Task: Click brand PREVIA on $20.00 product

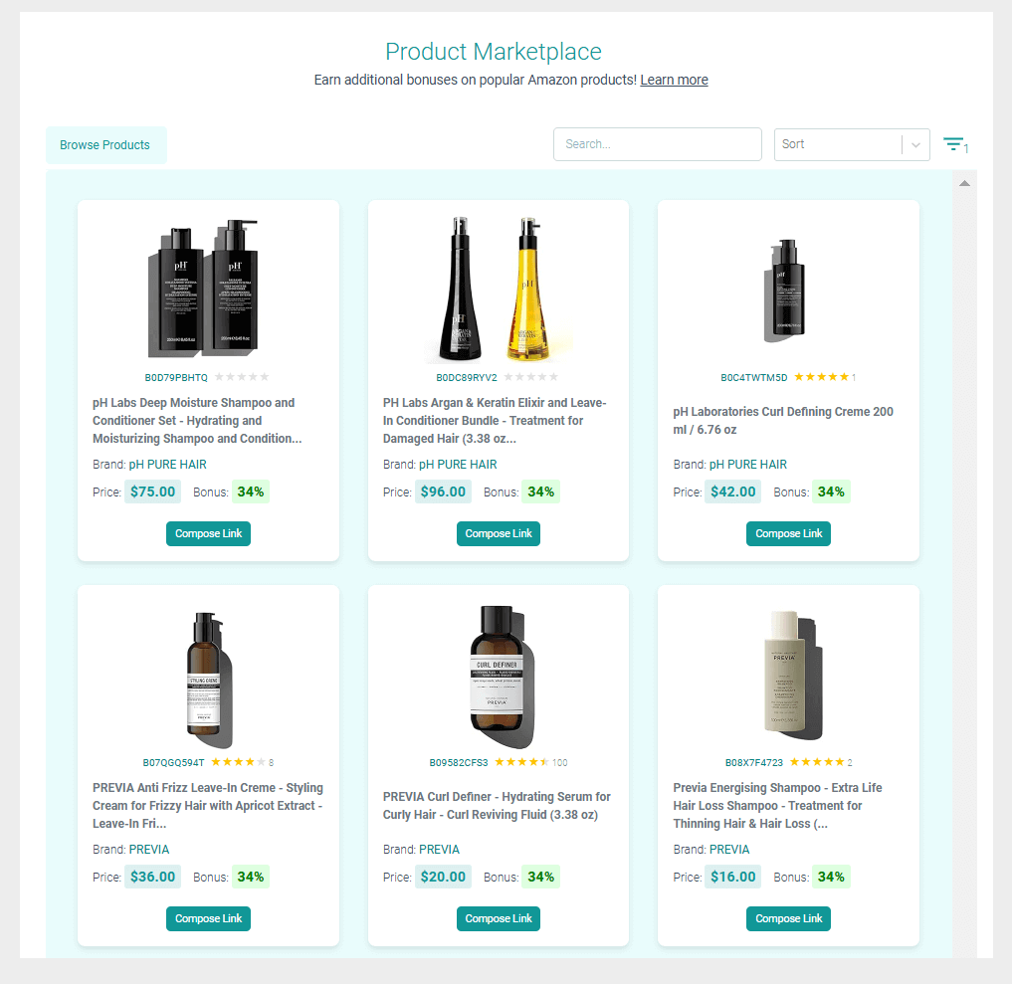Action: tap(440, 850)
